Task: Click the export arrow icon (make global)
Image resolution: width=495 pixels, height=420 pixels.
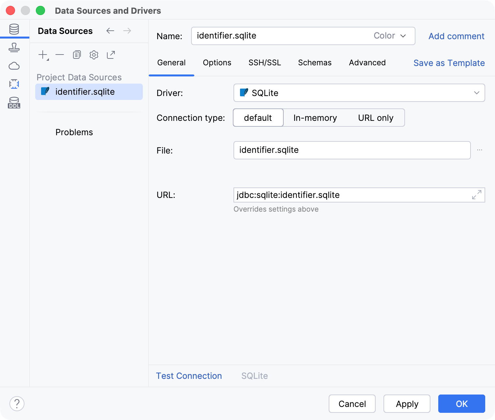Action: click(x=111, y=55)
